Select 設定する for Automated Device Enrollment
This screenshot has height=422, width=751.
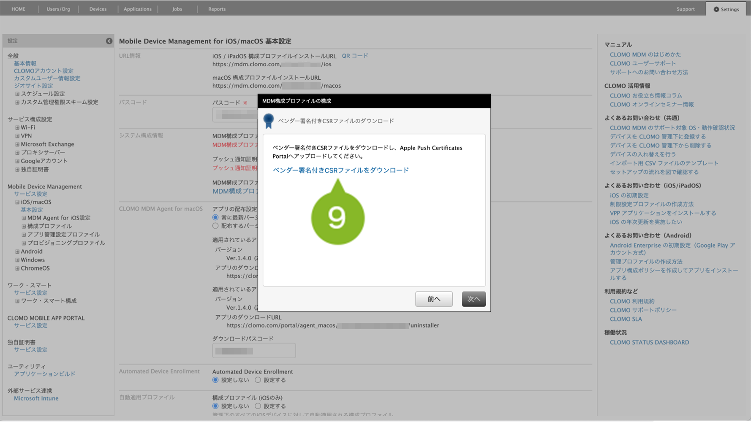[x=258, y=380]
